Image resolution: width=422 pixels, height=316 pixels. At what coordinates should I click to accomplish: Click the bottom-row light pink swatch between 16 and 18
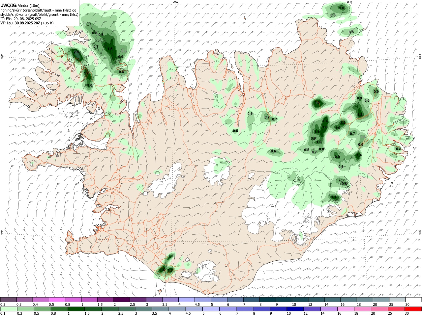(346, 309)
